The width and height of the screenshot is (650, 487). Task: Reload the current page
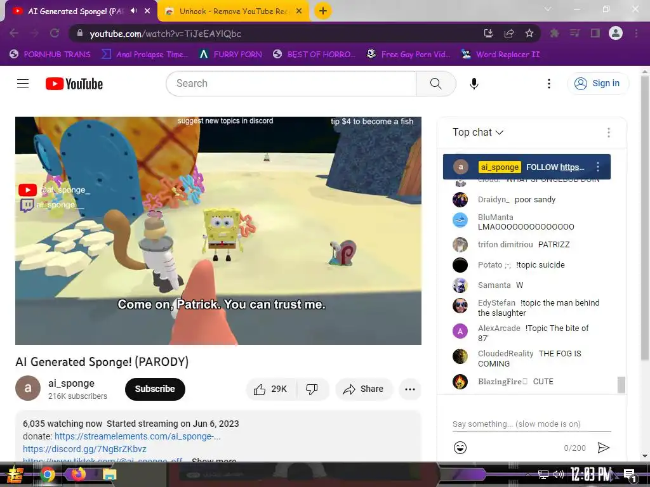(x=55, y=33)
